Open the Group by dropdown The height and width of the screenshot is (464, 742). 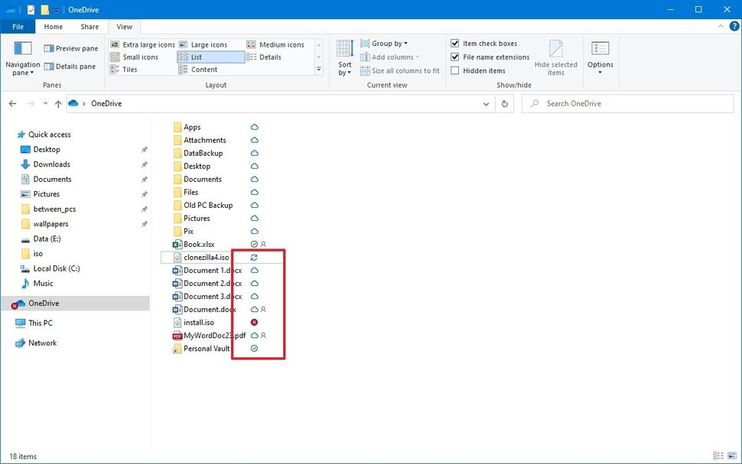[385, 43]
